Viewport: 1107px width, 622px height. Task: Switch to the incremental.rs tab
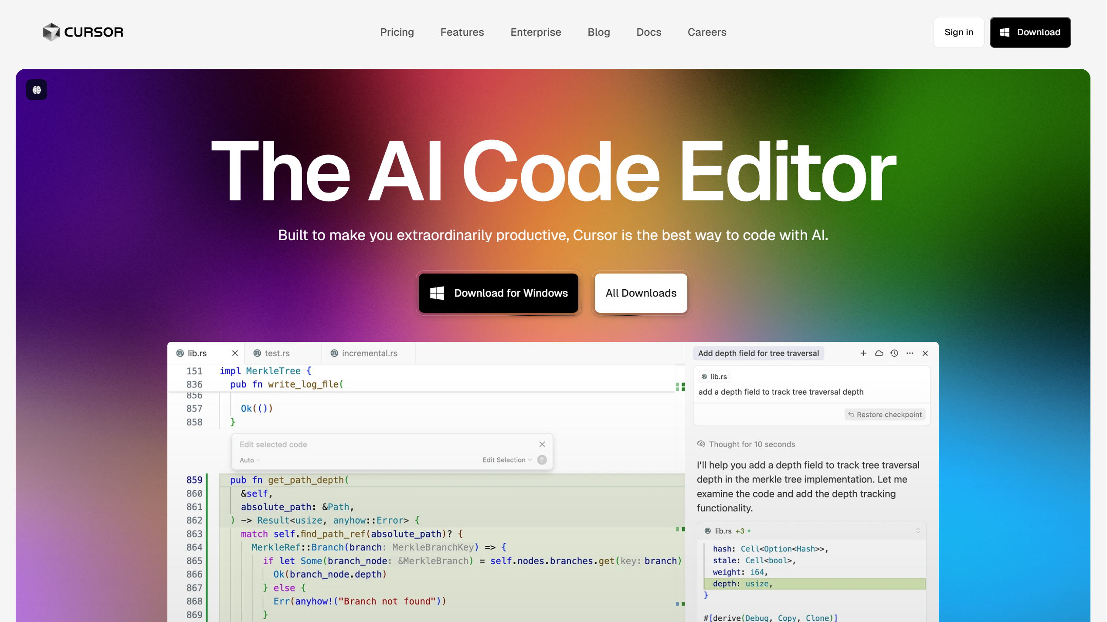[x=370, y=353]
